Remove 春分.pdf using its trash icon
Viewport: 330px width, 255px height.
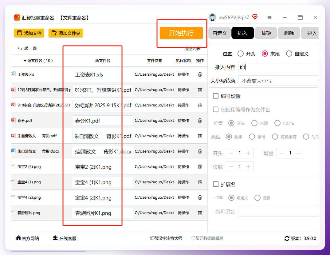tap(200, 121)
